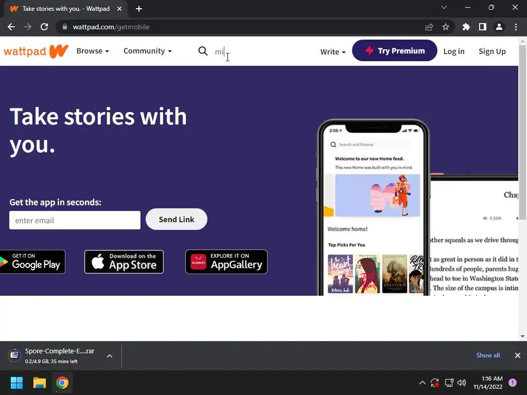527x395 pixels.
Task: Click the Sign Up link
Action: 492,51
